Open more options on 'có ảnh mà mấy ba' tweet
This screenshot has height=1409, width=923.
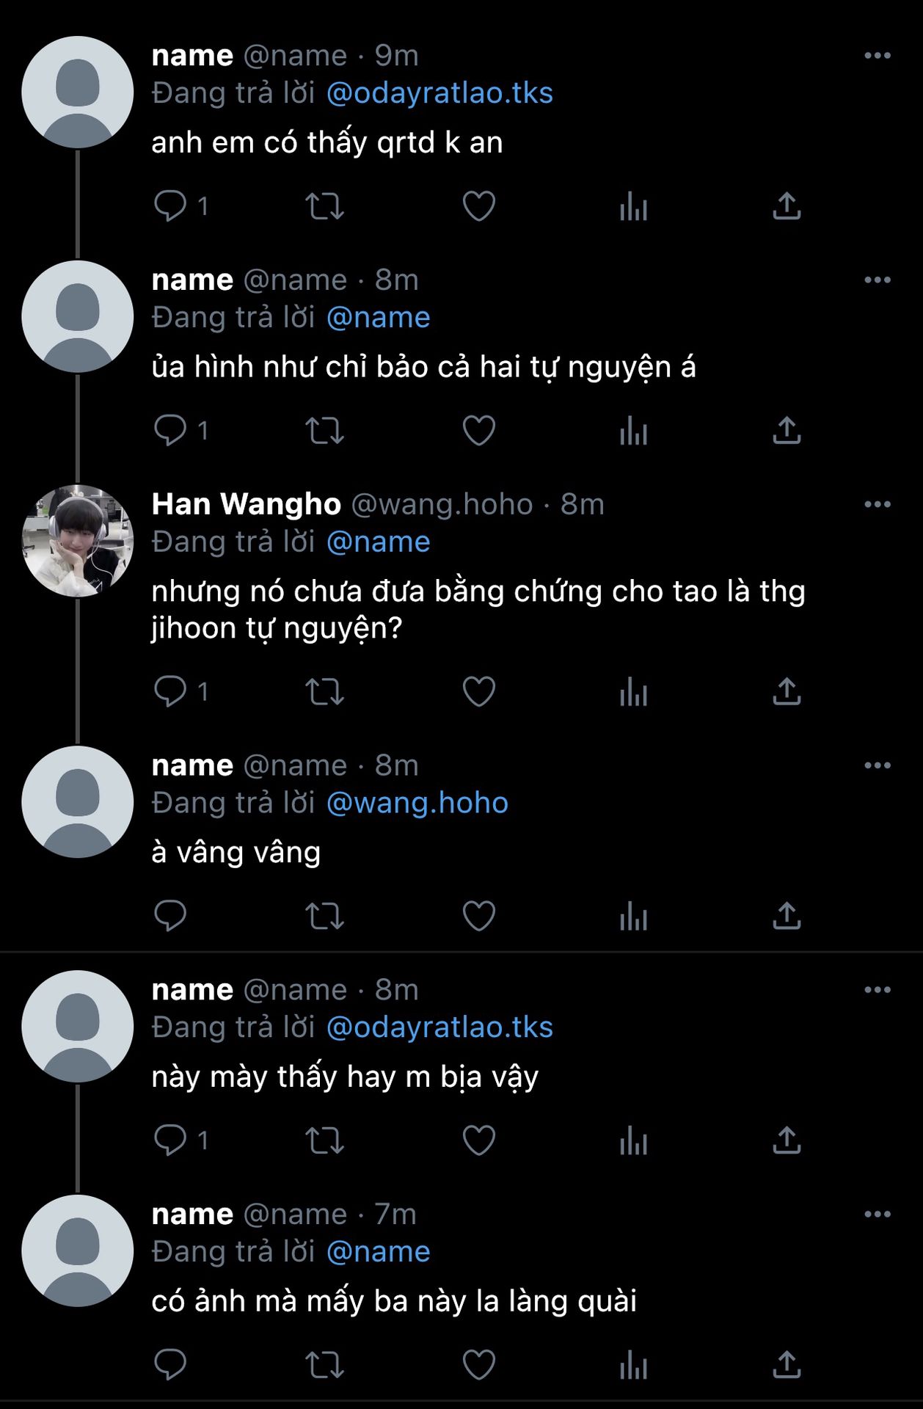pos(877,1215)
